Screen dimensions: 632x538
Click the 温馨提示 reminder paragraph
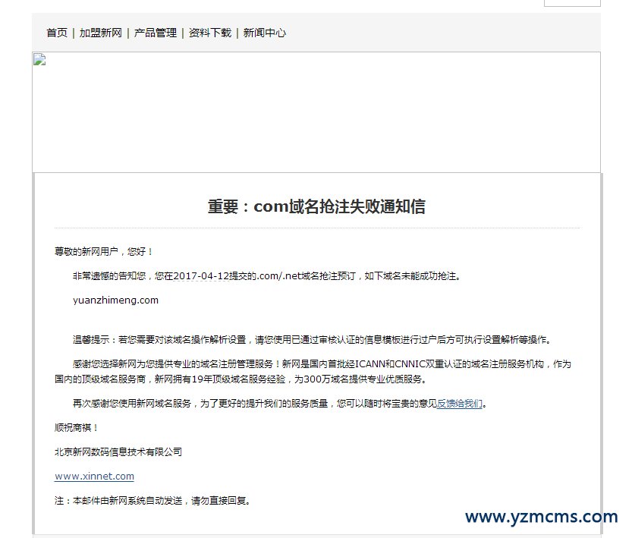pos(313,340)
